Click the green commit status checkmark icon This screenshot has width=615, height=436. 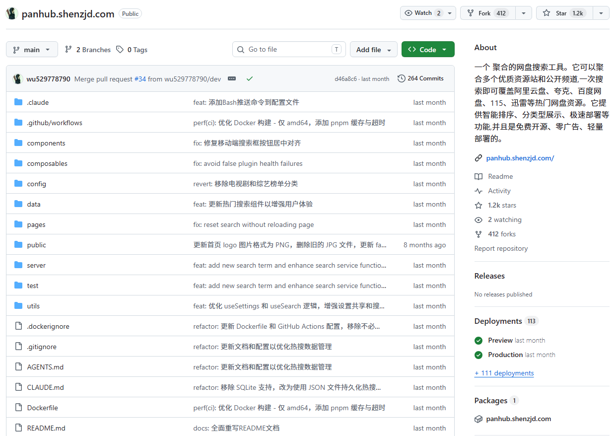250,78
